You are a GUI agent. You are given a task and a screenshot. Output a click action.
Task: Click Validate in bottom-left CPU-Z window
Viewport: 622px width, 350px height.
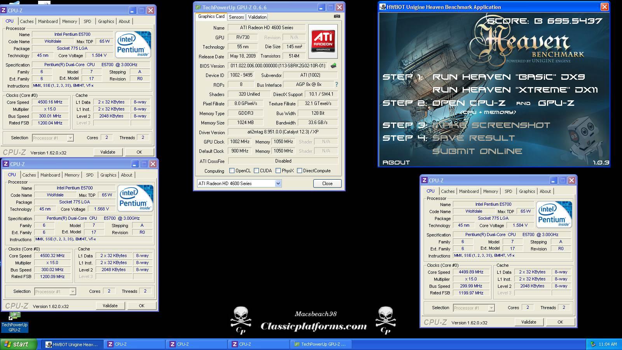(110, 306)
